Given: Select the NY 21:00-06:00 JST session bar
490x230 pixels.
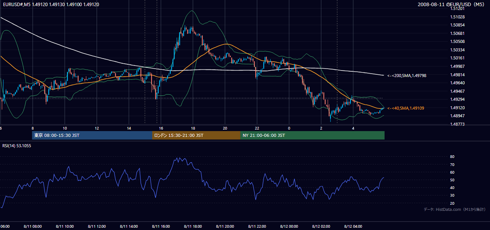Looking at the screenshot, I should pyautogui.click(x=312, y=135).
